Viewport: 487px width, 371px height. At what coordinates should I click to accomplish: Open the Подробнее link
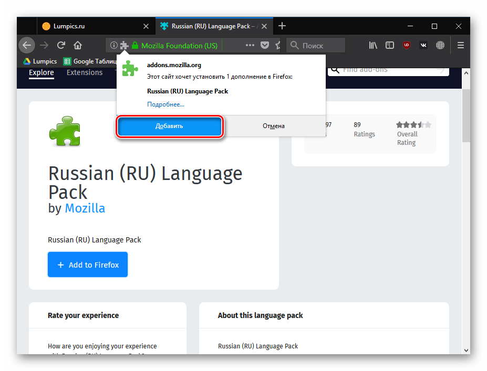coord(165,104)
